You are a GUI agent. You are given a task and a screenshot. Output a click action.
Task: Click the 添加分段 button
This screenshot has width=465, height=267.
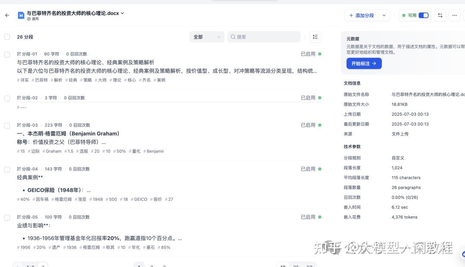pyautogui.click(x=362, y=15)
